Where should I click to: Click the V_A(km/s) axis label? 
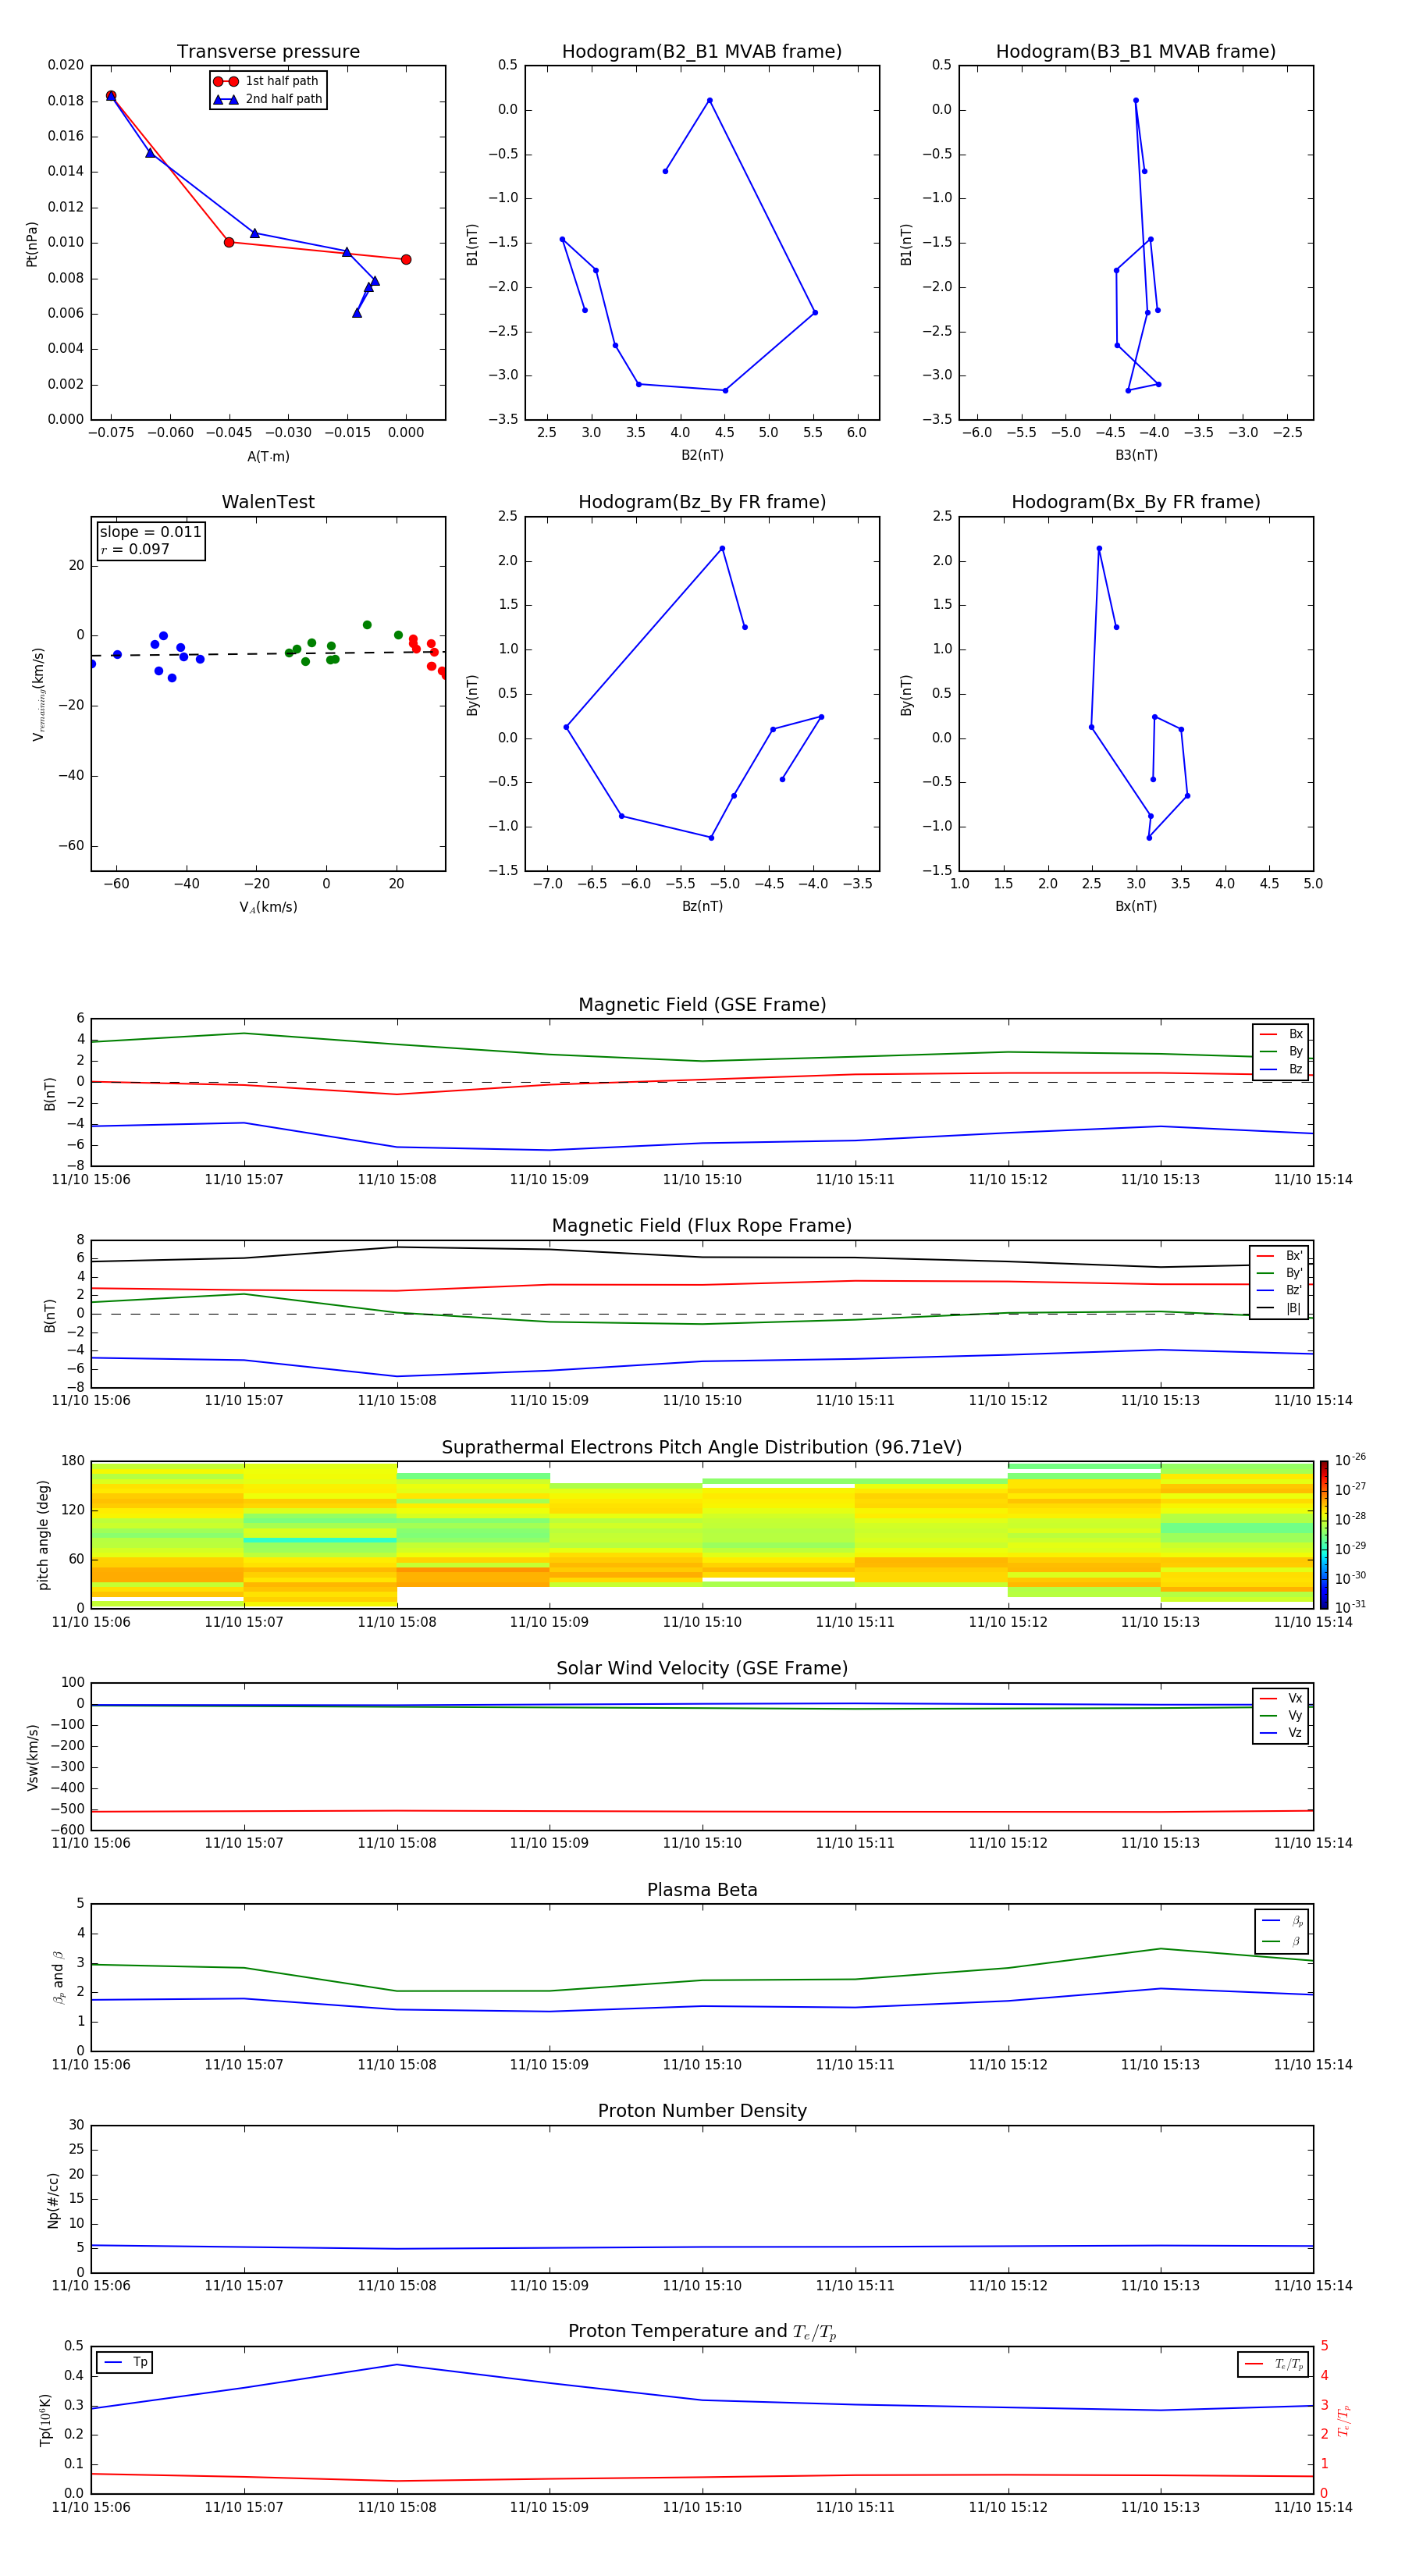[268, 907]
